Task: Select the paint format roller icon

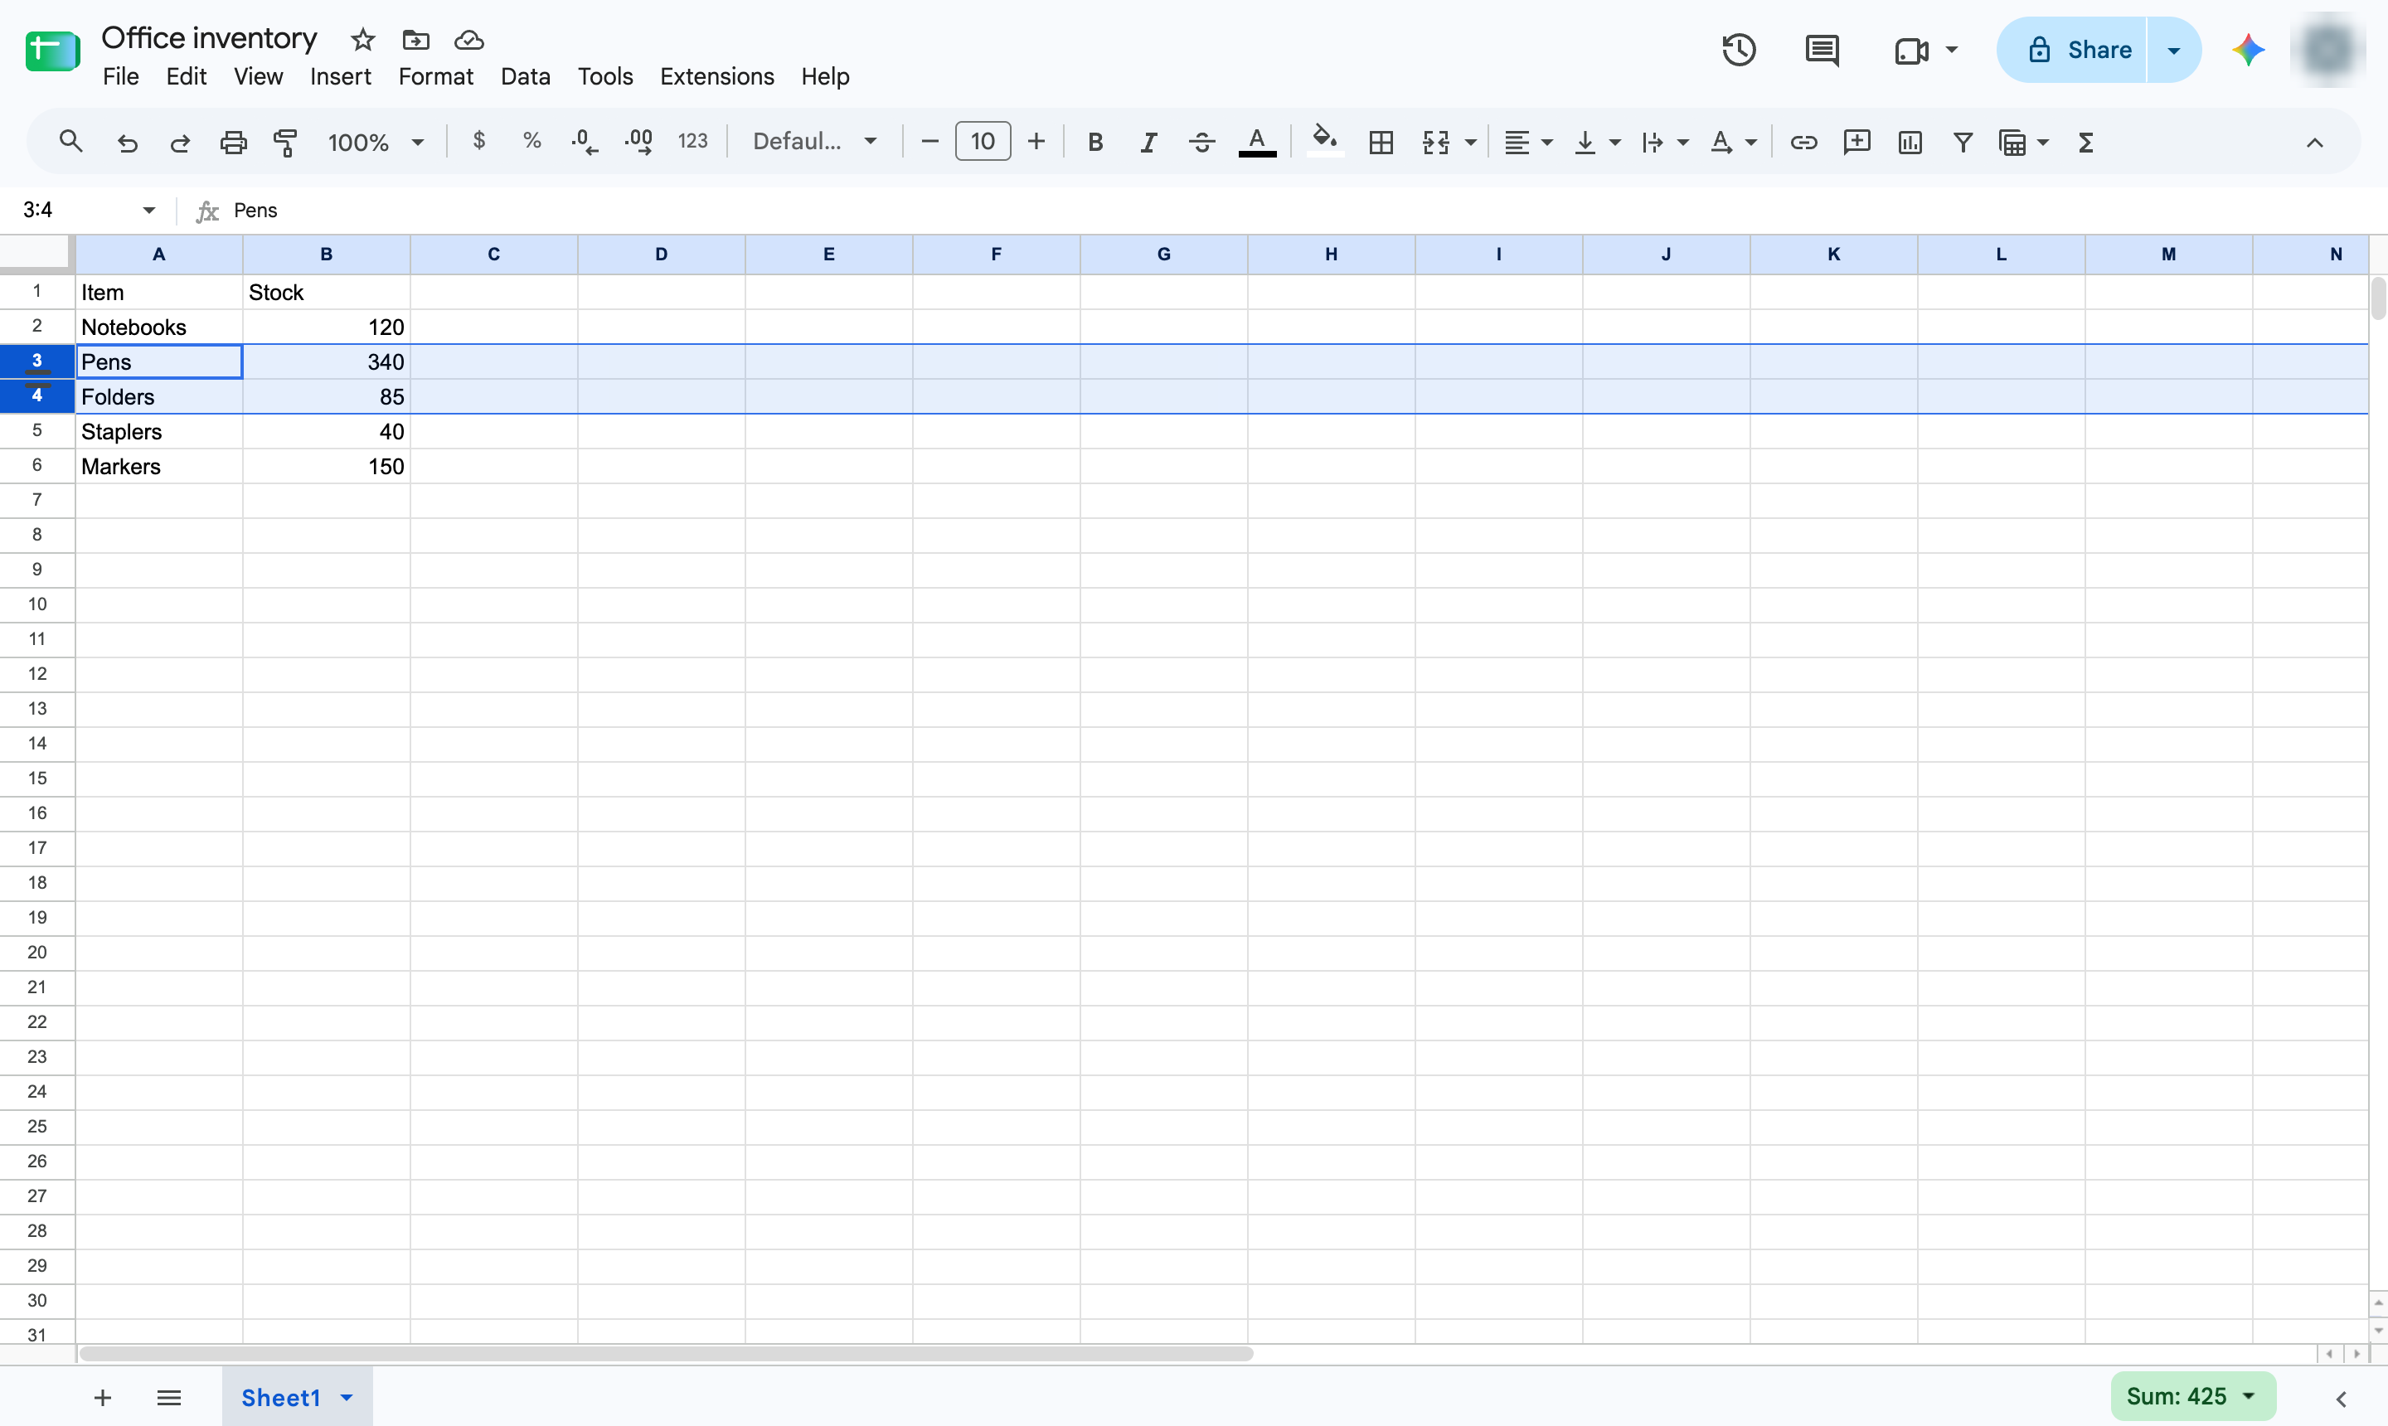Action: 285,143
